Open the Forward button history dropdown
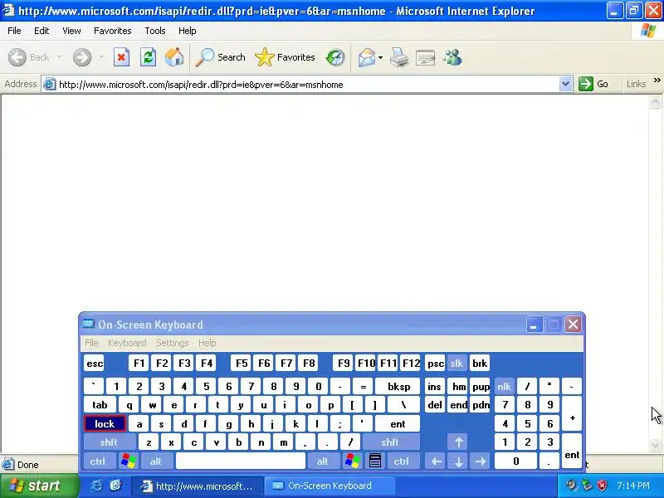The image size is (664, 498). (x=101, y=57)
